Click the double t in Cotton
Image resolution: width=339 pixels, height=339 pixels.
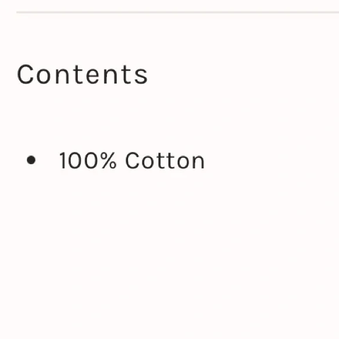(x=166, y=160)
